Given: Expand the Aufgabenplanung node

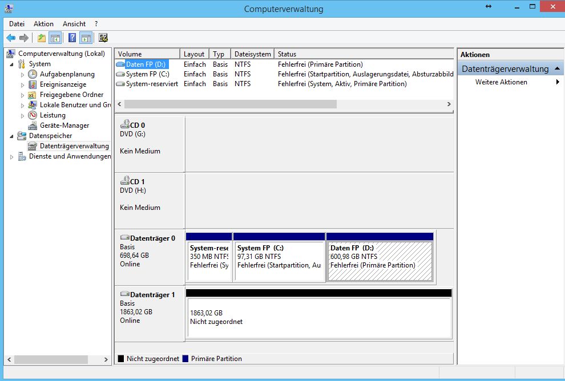Looking at the screenshot, I should 22,75.
